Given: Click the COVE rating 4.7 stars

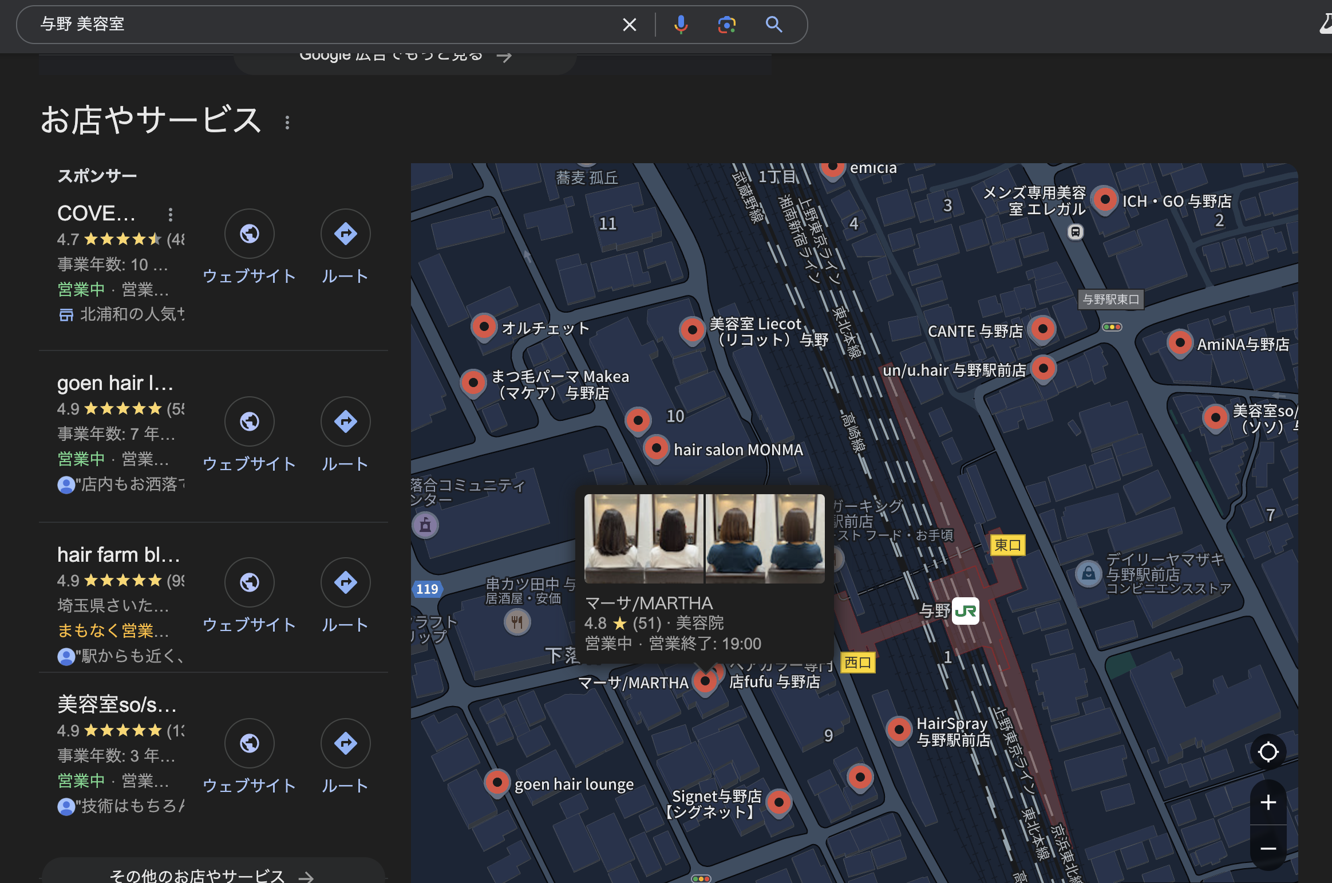Looking at the screenshot, I should [120, 239].
